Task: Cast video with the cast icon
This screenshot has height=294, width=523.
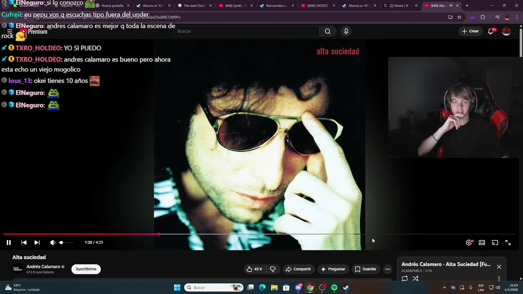Action: click(495, 243)
